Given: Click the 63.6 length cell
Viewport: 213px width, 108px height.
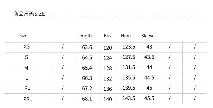Looking at the screenshot, I should 87,47.
